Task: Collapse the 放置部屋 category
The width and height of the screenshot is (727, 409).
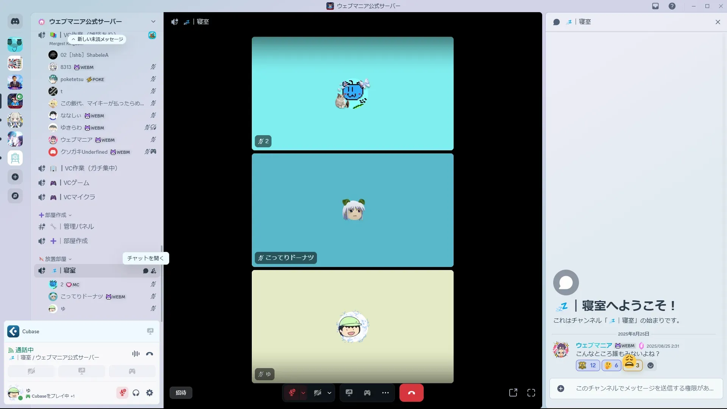Action: (x=56, y=259)
